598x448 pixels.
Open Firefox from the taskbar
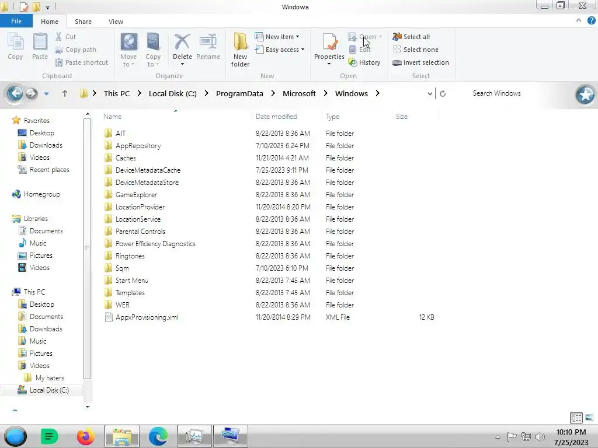point(85,436)
